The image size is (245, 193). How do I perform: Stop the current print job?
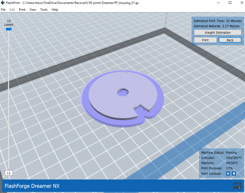click(x=234, y=174)
